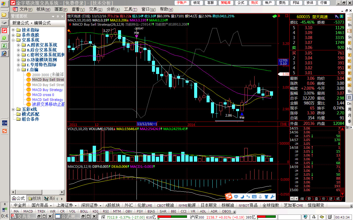353x220 pixels.
Task: Toggle the 中 Chinese input mode
Action: click(236, 197)
